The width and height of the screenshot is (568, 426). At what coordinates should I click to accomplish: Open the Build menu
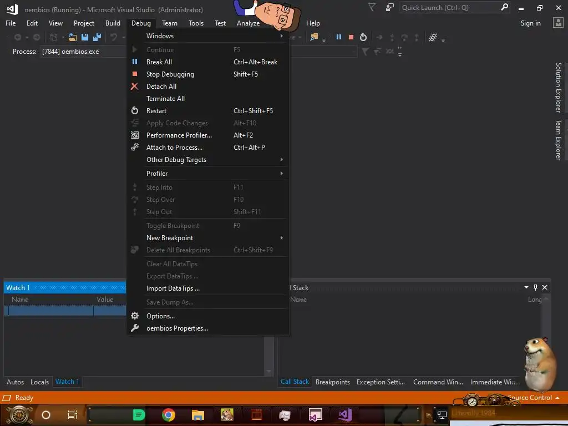[x=113, y=23]
